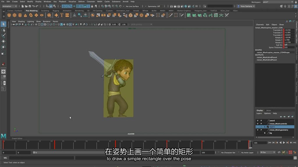
Task: Click the New Scene icon
Action: click(23, 6)
